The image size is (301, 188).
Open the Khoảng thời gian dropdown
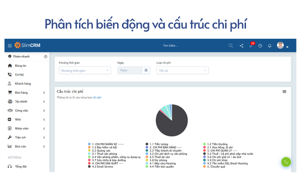(85, 70)
